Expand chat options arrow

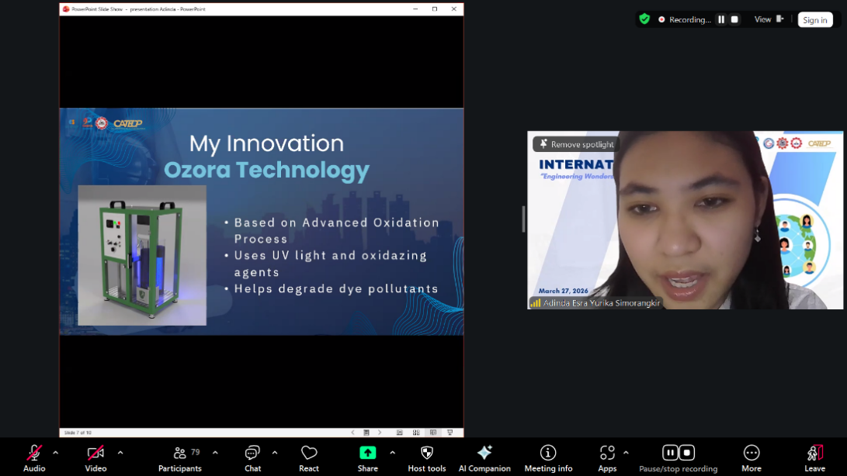[275, 453]
